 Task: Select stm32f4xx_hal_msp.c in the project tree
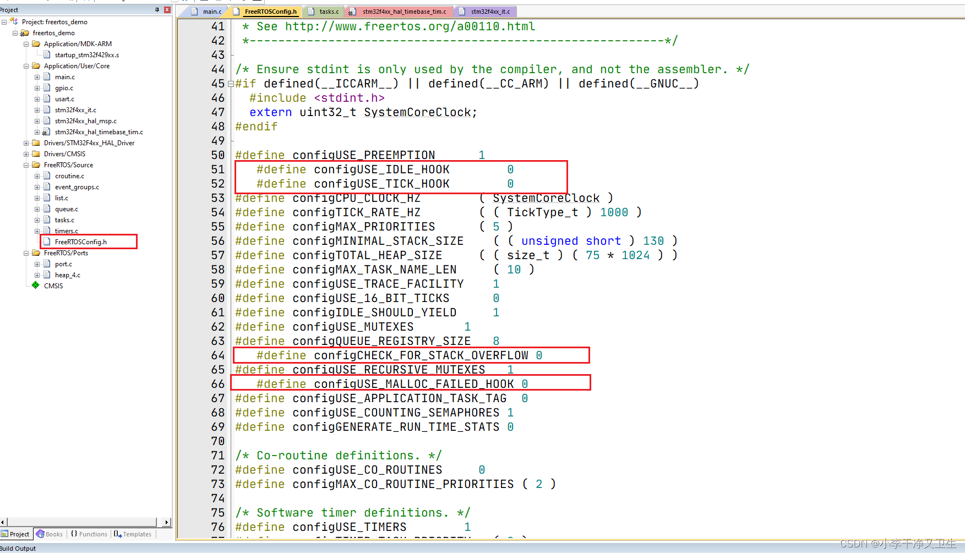85,121
